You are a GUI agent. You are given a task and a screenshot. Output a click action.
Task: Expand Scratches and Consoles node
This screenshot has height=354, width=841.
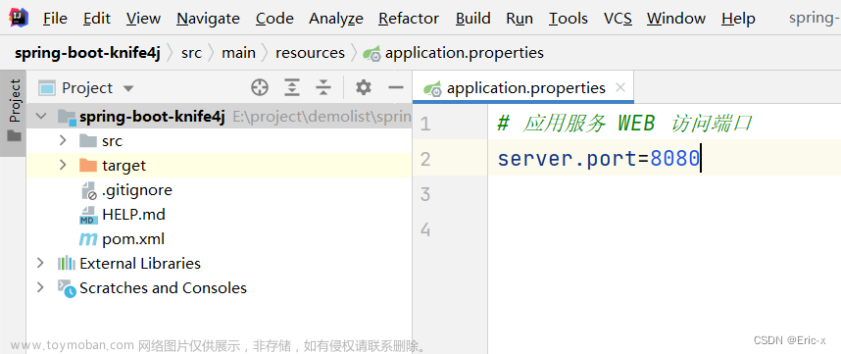click(x=40, y=287)
